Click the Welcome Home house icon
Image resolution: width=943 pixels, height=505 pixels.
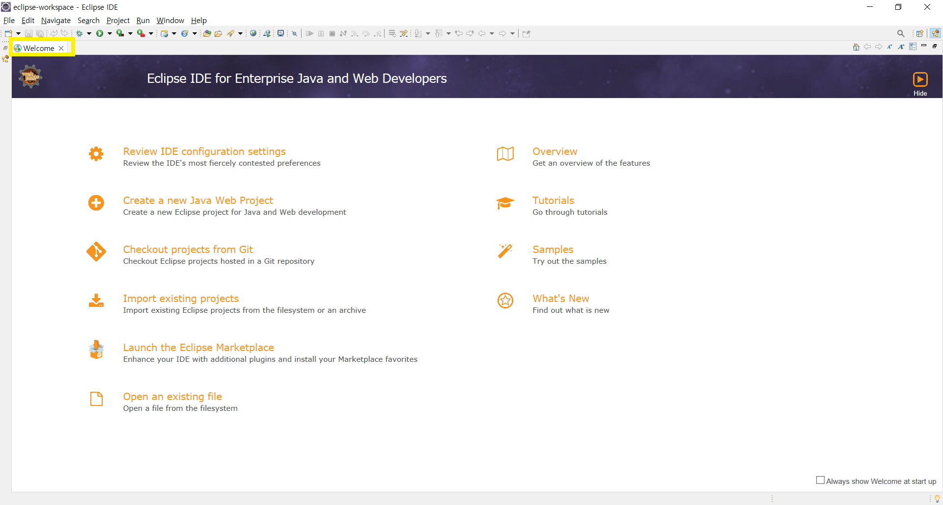(x=856, y=47)
